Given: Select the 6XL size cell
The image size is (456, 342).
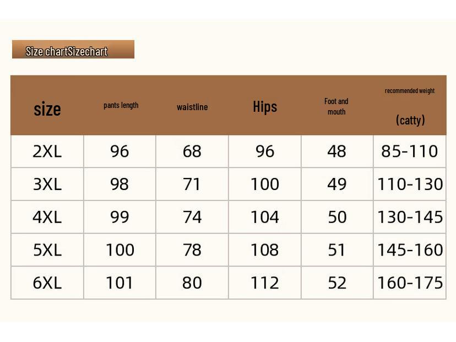Looking at the screenshot, I should 47,283.
